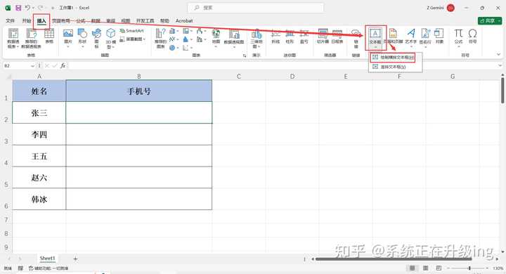Insert a Win/Loss sparkline
Image resolution: width=506 pixels, height=274 pixels.
[x=304, y=36]
